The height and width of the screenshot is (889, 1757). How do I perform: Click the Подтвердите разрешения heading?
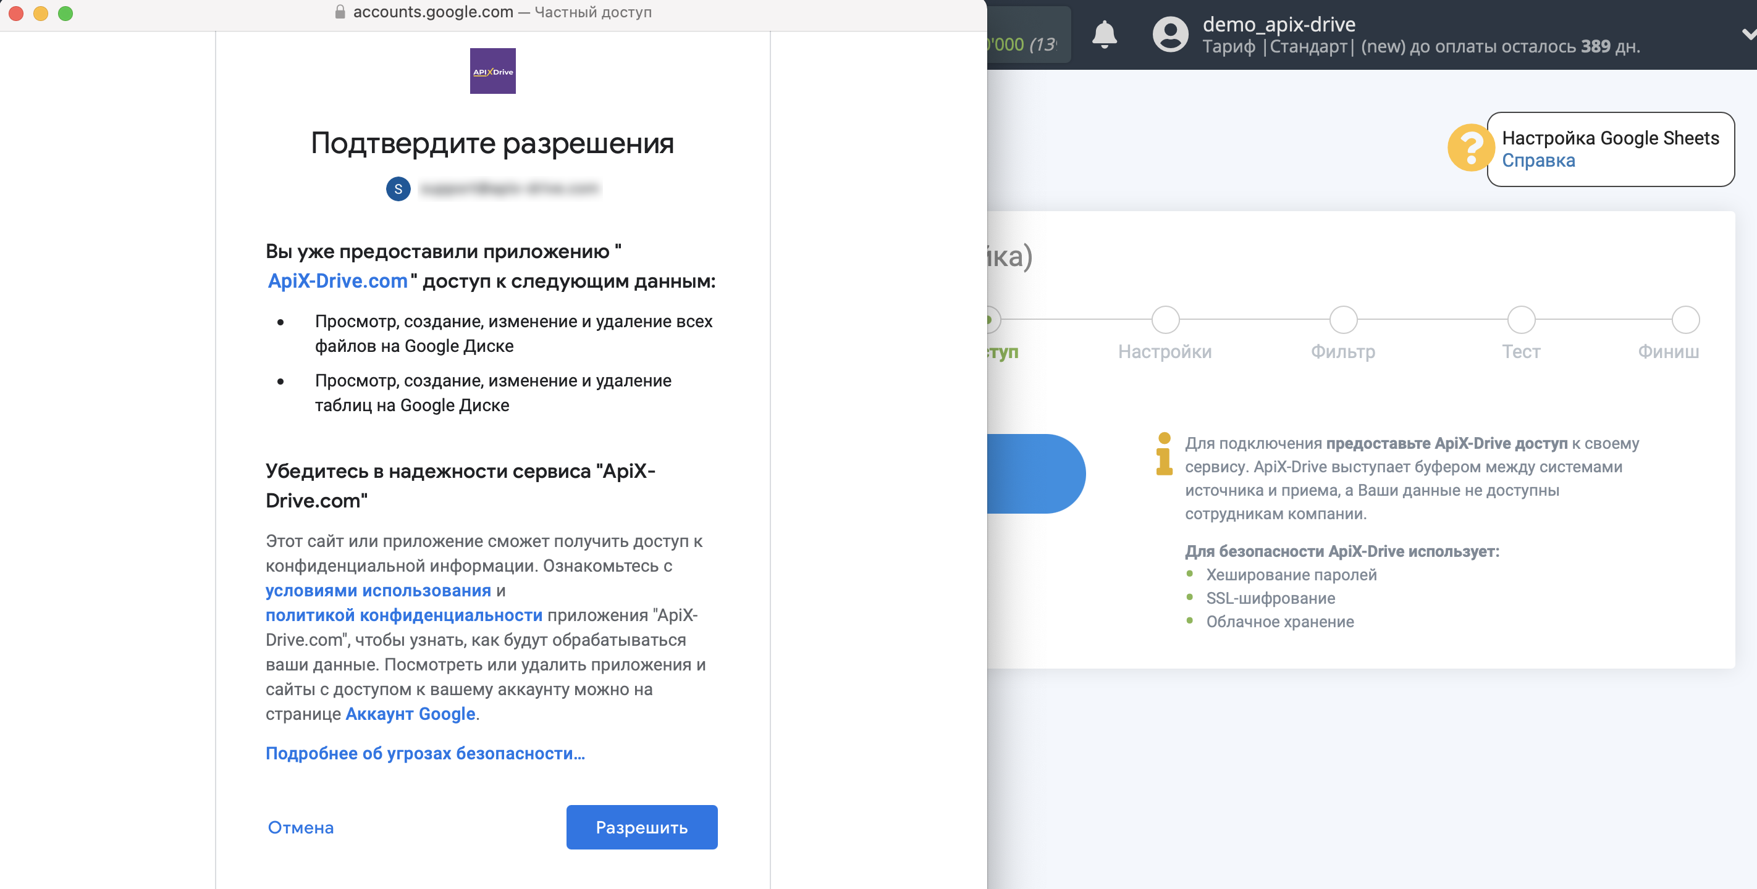point(492,143)
